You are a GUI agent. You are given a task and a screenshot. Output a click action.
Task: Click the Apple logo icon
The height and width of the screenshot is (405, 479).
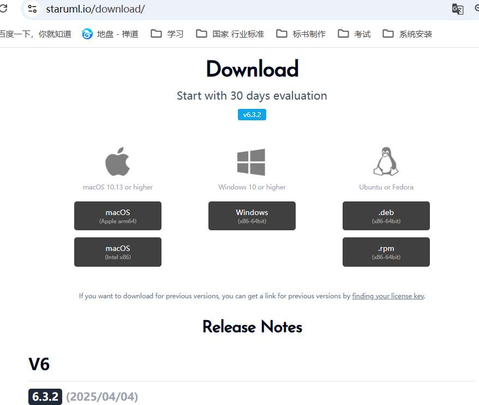[118, 162]
